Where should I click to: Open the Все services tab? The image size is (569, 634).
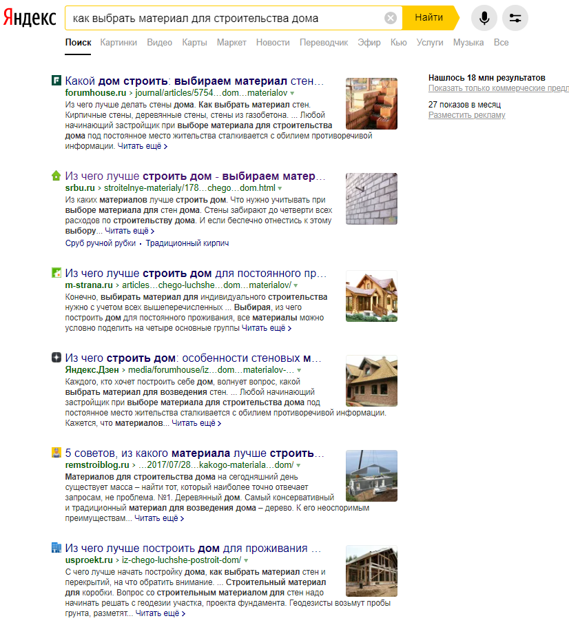[x=501, y=43]
